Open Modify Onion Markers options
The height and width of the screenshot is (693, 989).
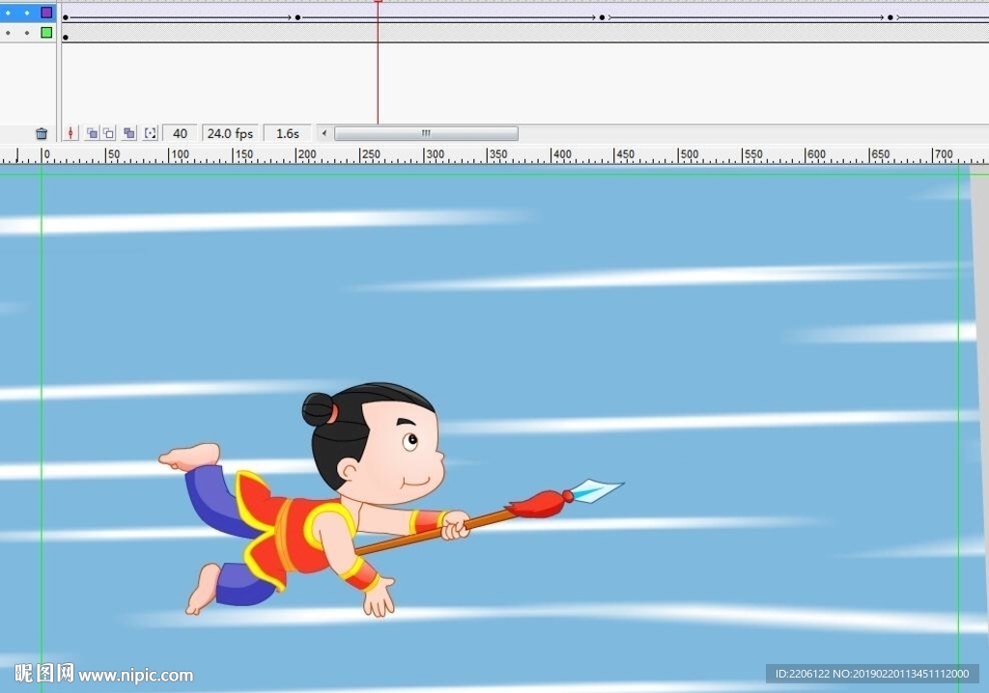[150, 133]
